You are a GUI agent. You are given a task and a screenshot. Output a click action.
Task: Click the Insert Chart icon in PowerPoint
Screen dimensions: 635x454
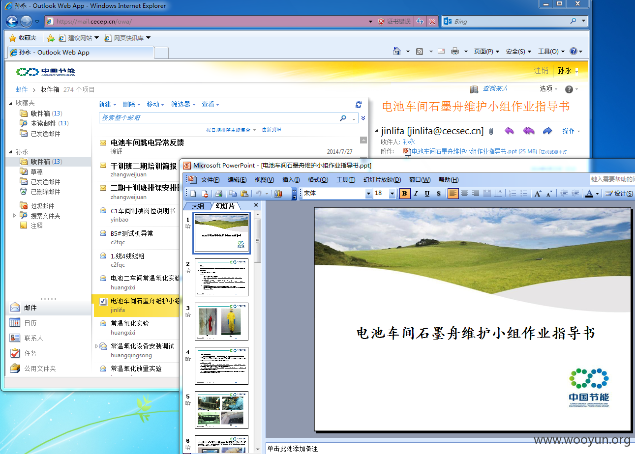[x=278, y=194]
